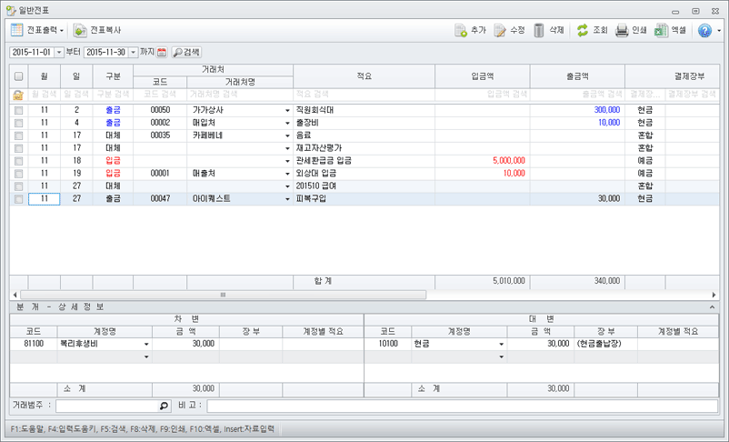Click the horizontal scrollbar under the table
This screenshot has height=442, width=729.
223,295
